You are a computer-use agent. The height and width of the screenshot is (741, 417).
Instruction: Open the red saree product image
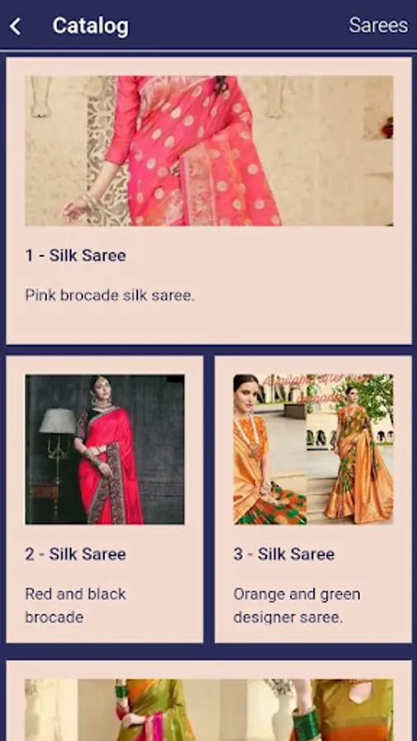click(105, 450)
